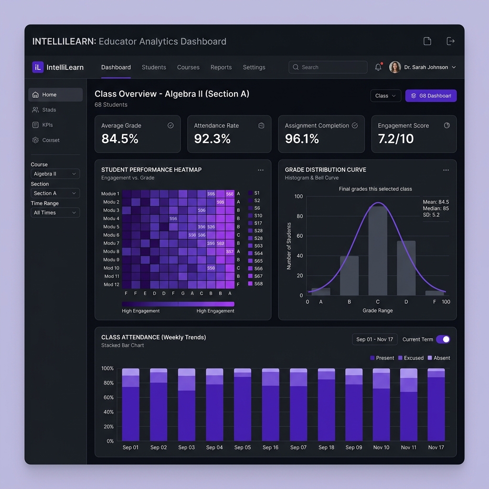Viewport: 489px width, 489px height.
Task: Toggle Absent series in attendance legend
Action: click(x=439, y=358)
